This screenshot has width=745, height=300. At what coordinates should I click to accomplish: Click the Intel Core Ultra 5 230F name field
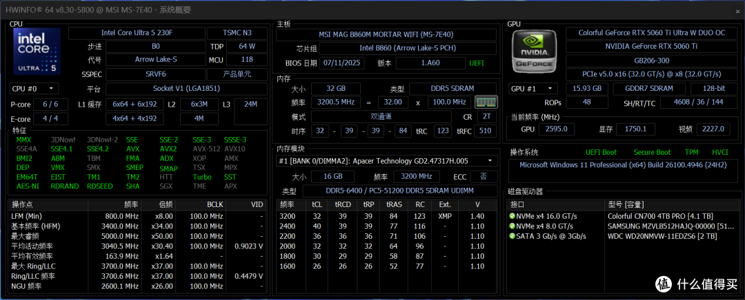(x=137, y=33)
